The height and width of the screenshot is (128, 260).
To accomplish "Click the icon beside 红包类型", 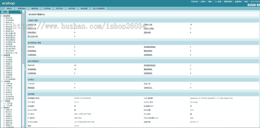I will point(4,60).
